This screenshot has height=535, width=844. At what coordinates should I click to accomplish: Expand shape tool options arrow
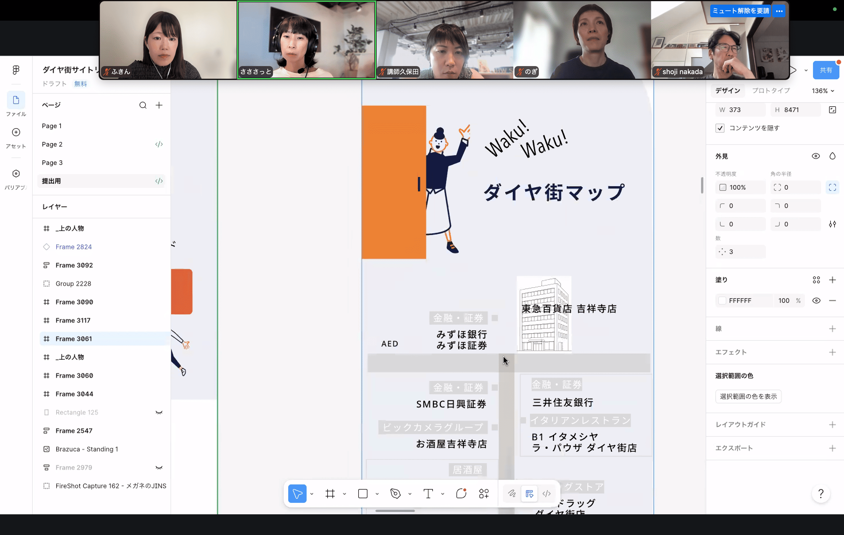(377, 494)
